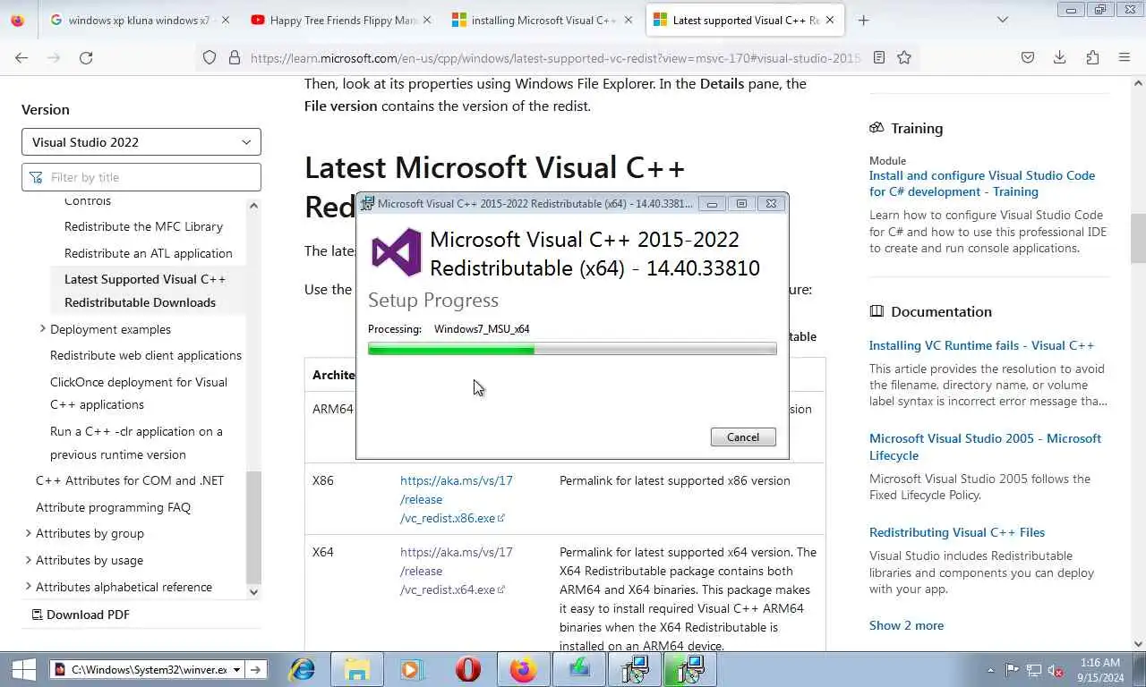Open Opera from the taskbar

467,669
